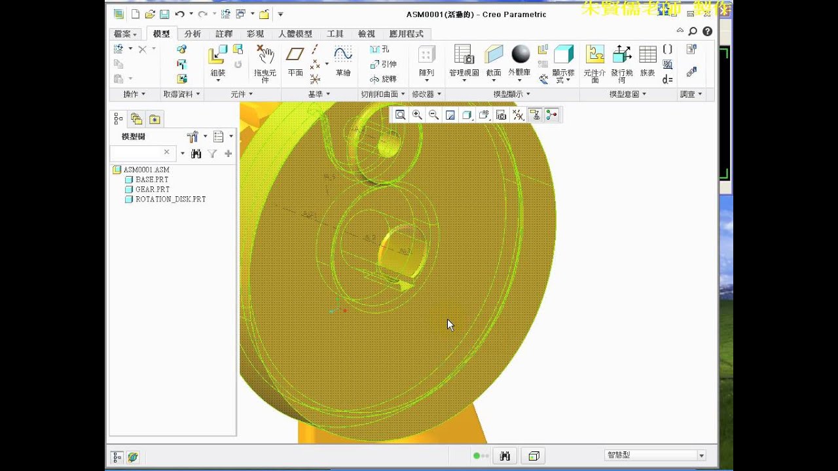Switch to the Analysis (分析) tab

click(192, 34)
